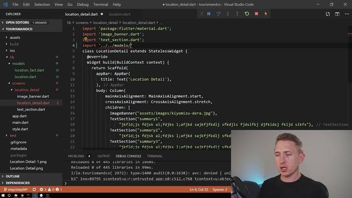Stop debugging with red square
The image size is (352, 198).
(x=256, y=14)
